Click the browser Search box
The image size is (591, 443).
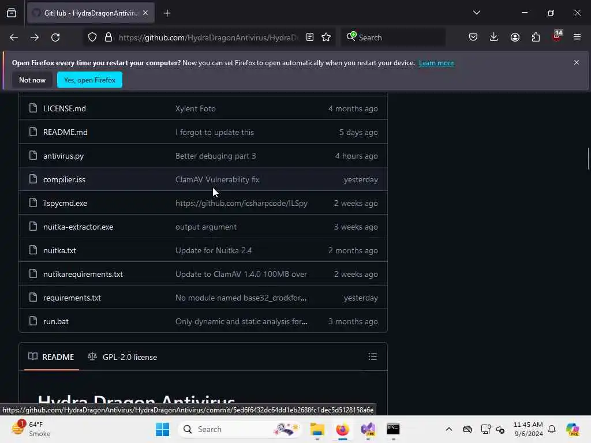coord(394,37)
